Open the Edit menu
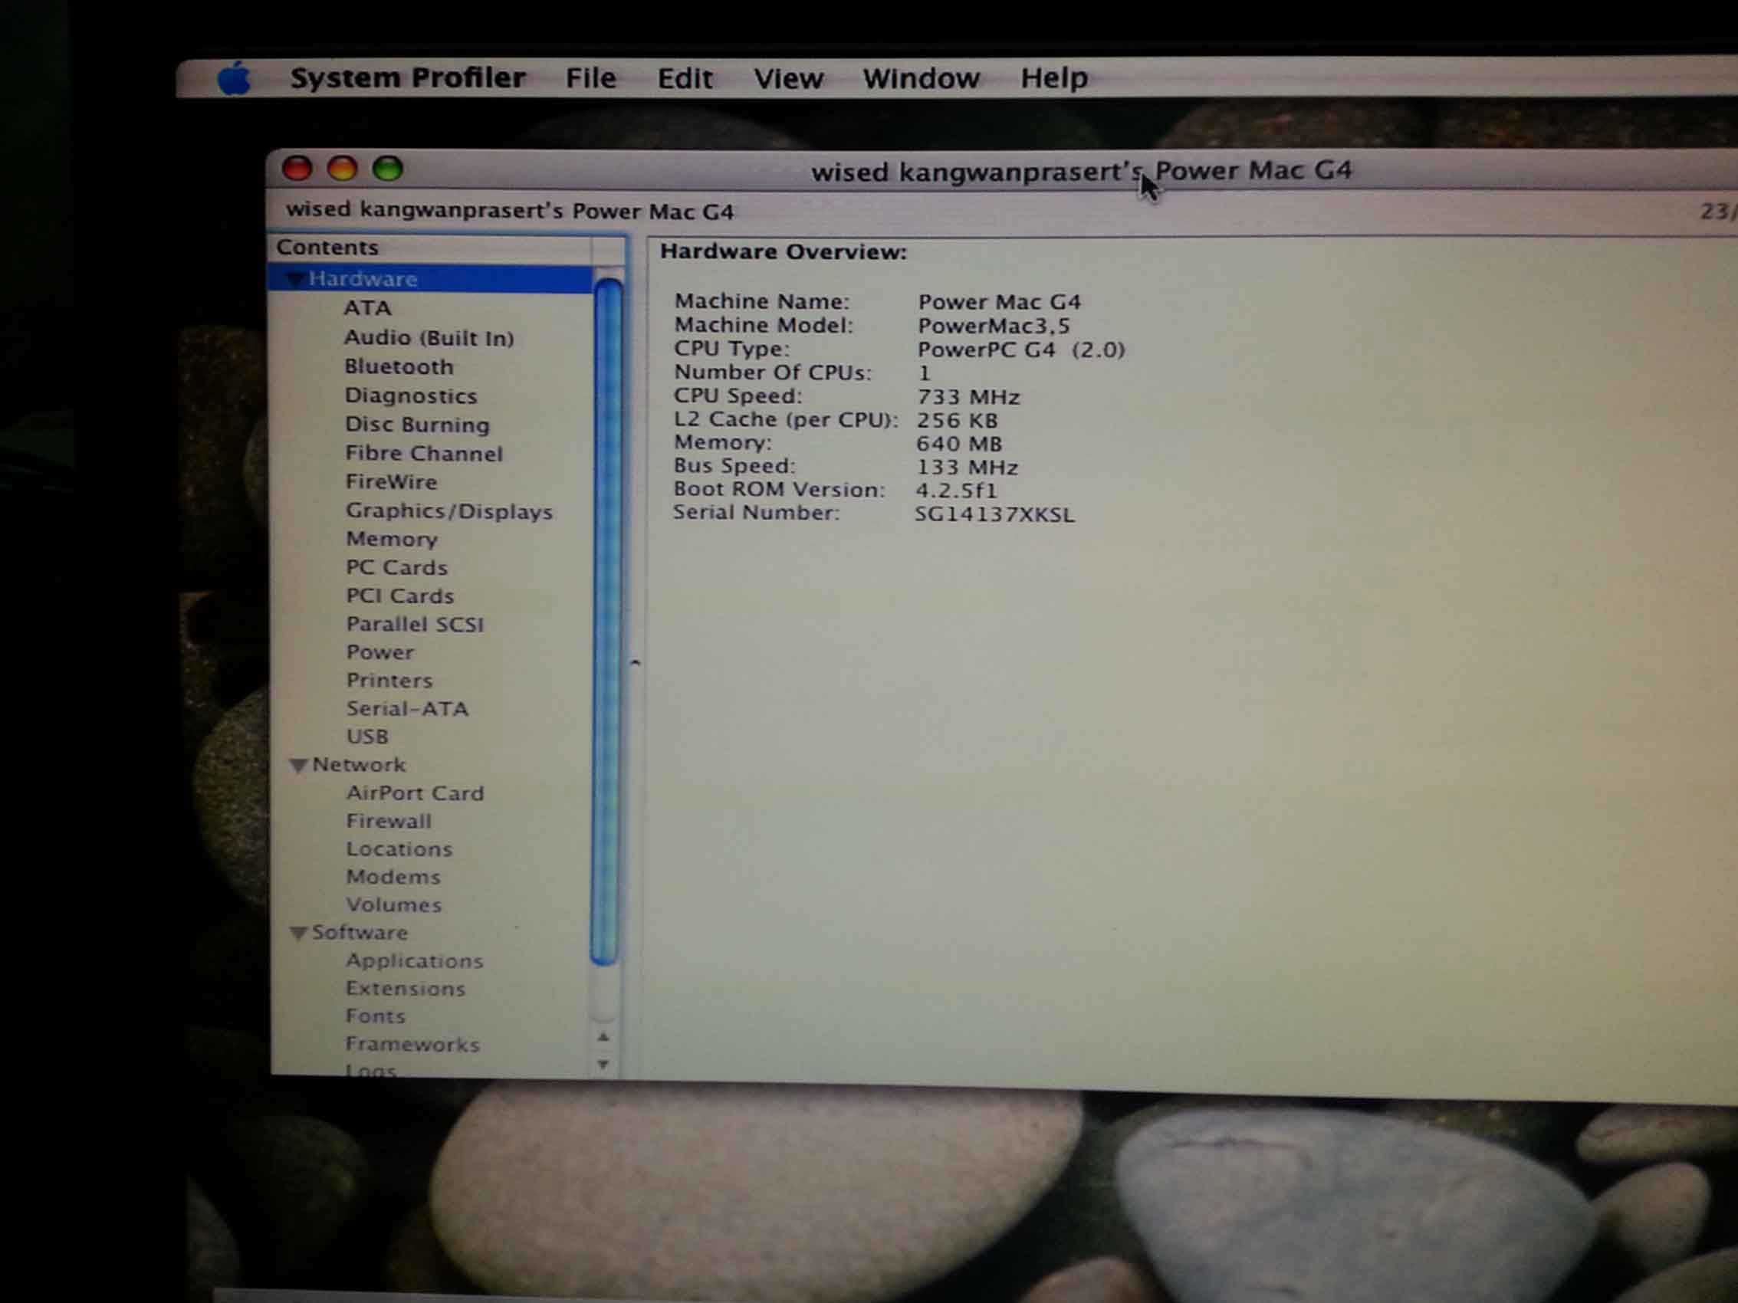The width and height of the screenshot is (1738, 1303). coord(685,78)
